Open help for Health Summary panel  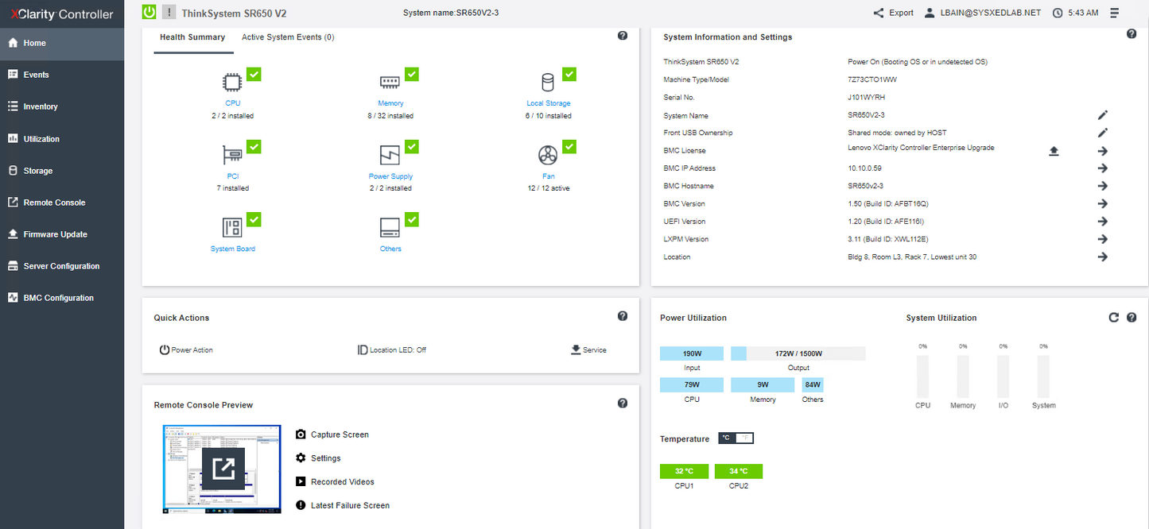[623, 36]
